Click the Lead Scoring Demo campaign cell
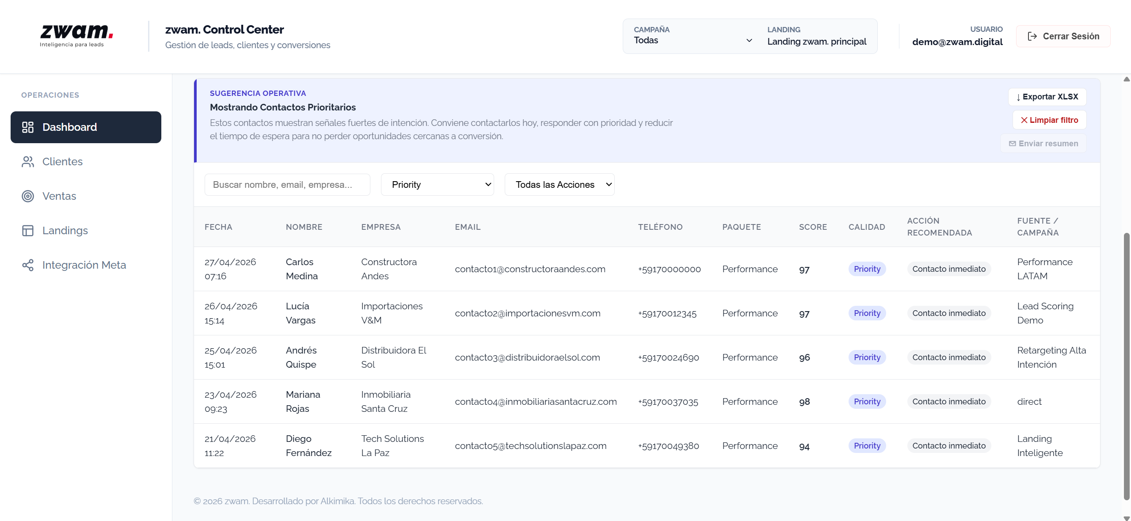Image resolution: width=1131 pixels, height=521 pixels. [x=1045, y=313]
